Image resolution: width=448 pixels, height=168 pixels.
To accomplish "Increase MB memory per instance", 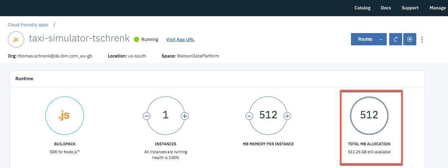I will (x=287, y=116).
